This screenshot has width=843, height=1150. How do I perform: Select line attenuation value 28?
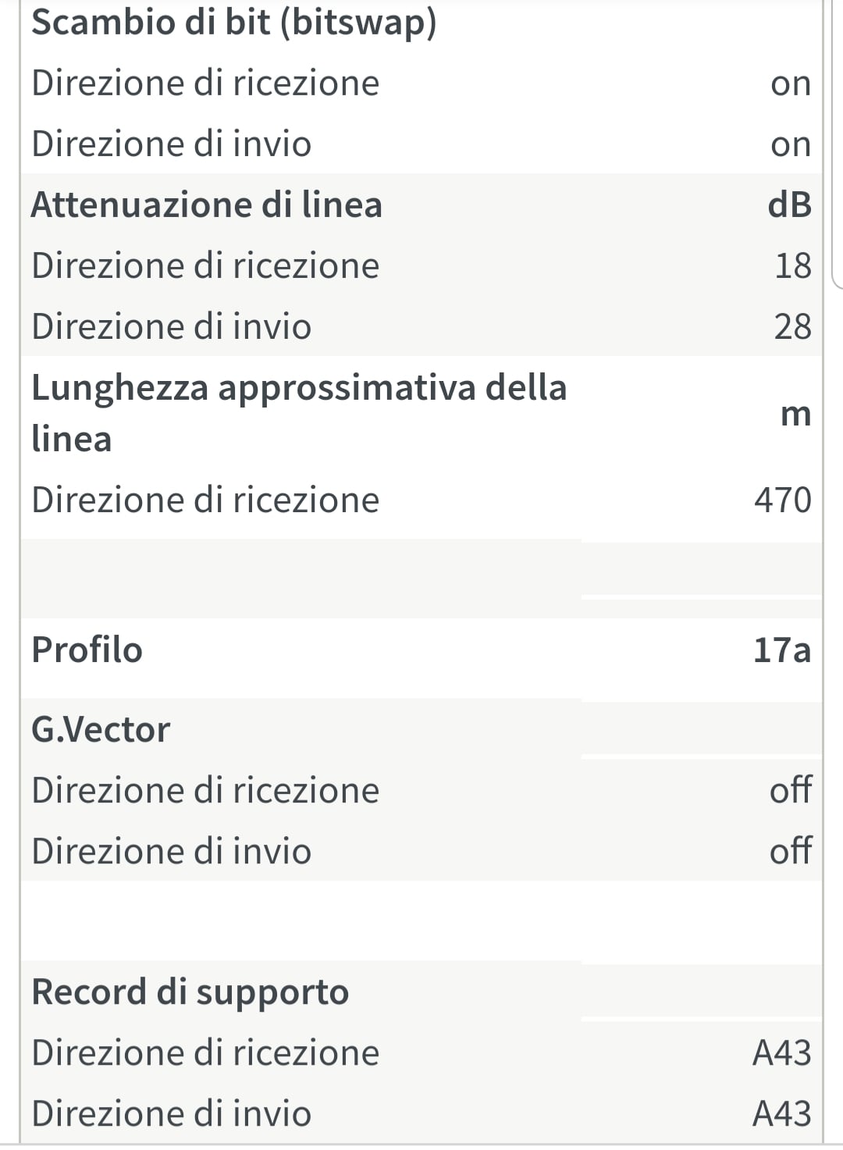point(792,327)
